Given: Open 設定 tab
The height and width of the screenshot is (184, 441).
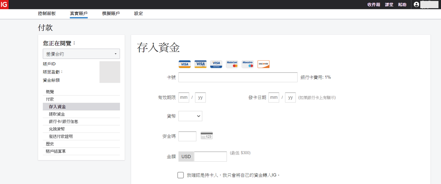Looking at the screenshot, I should [x=138, y=14].
